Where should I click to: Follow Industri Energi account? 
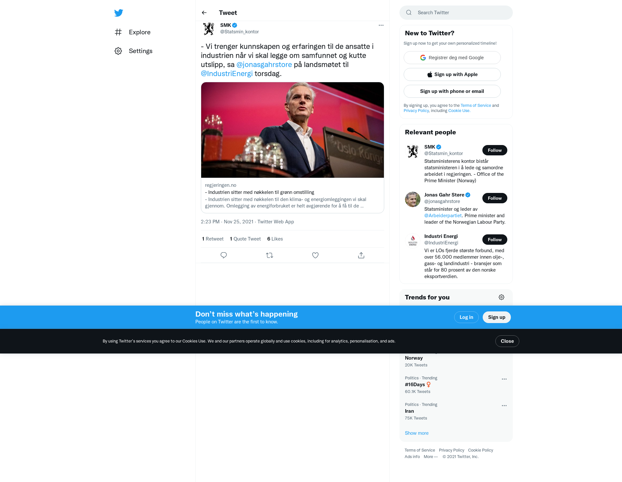pos(495,240)
